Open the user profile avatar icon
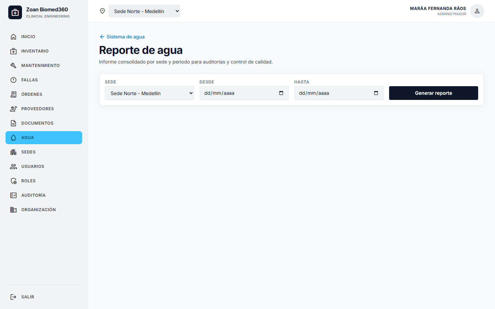Viewport: 495px width, 309px height. click(477, 11)
